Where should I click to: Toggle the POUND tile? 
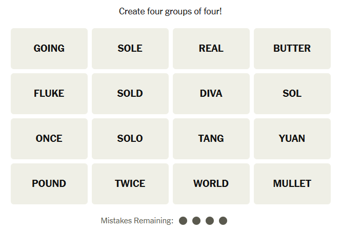(x=49, y=184)
